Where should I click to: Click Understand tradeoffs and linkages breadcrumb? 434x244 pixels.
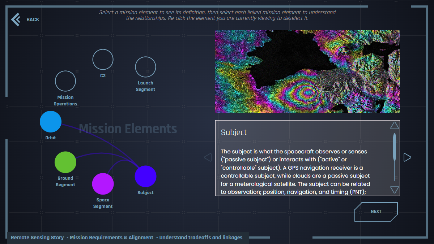[201, 238]
